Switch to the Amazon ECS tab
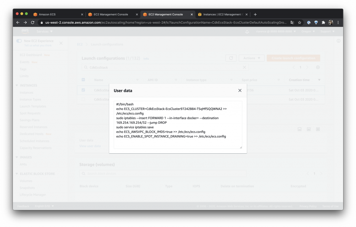Viewport: 356px width, 227px height. tap(58, 14)
